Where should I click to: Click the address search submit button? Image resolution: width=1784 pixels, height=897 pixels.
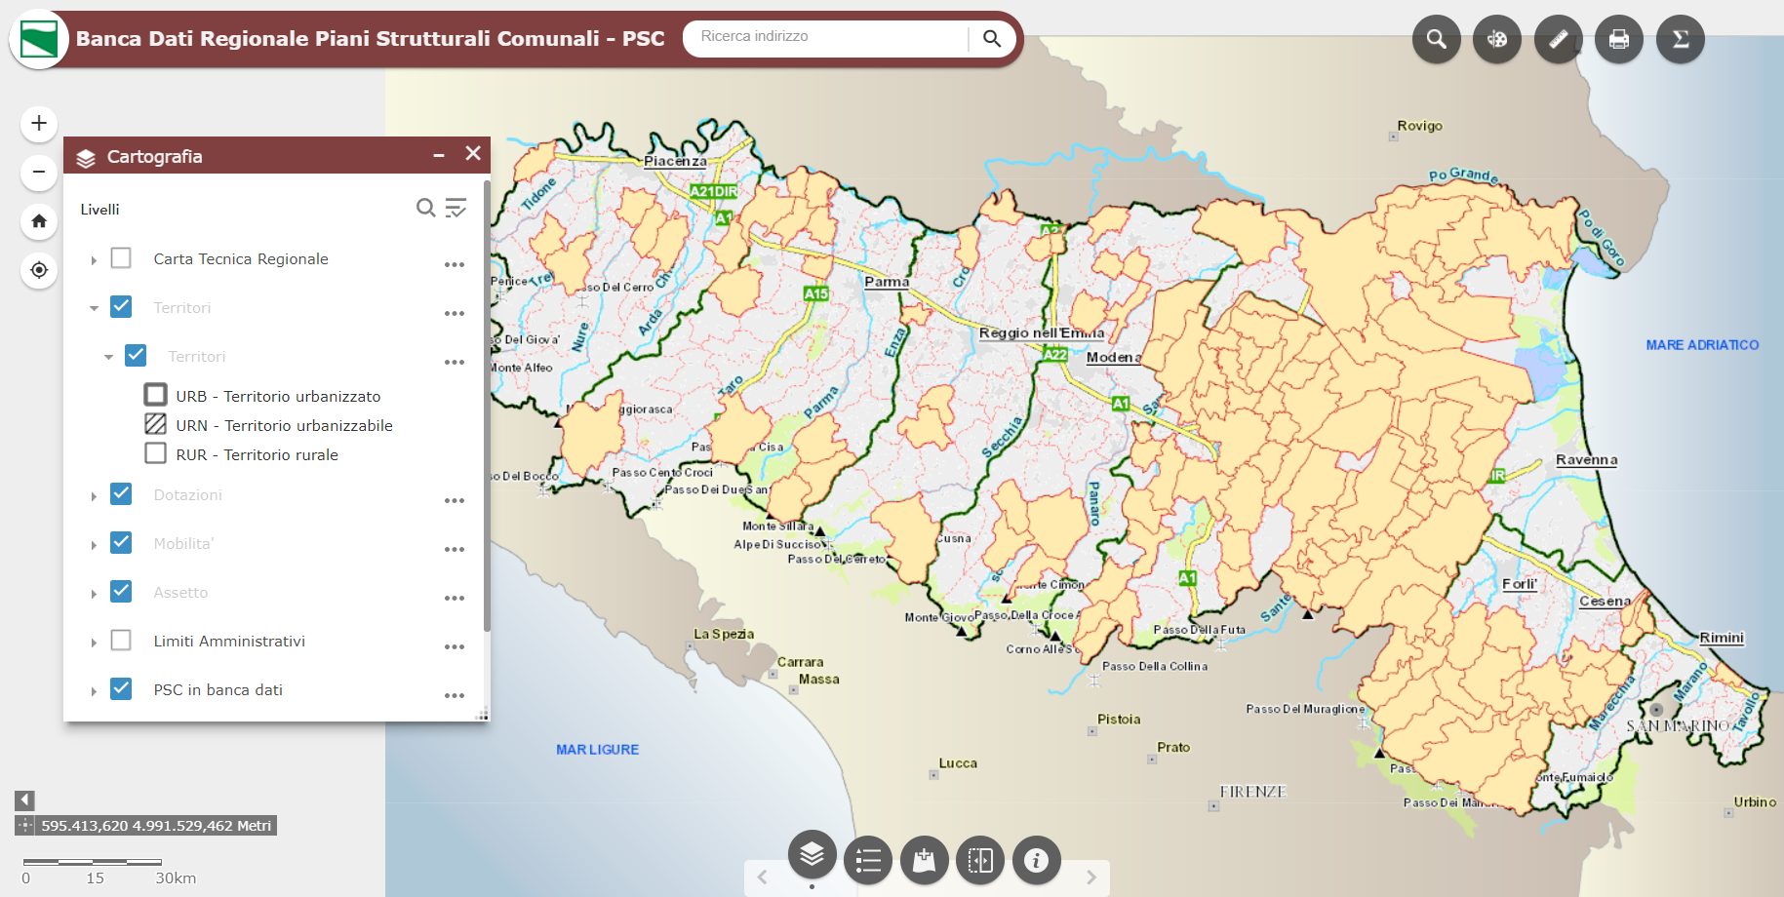pos(992,38)
